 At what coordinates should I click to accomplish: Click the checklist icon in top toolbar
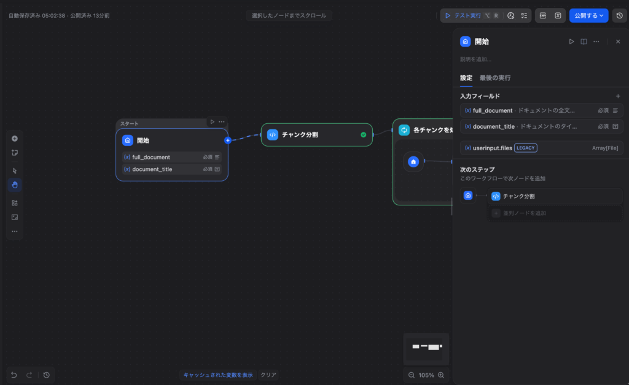pyautogui.click(x=524, y=15)
